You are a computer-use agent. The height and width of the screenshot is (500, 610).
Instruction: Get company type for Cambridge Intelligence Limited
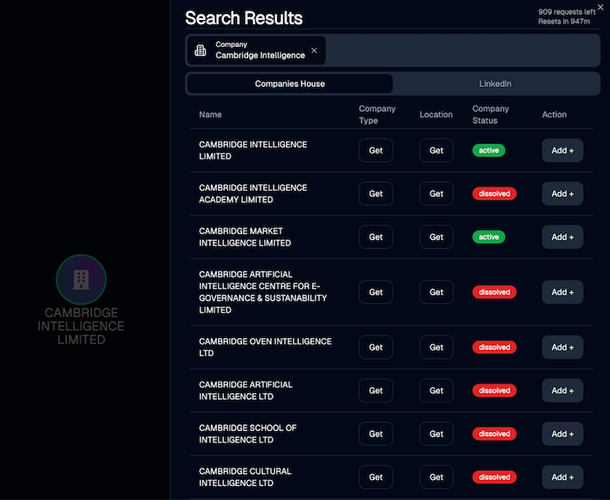(376, 151)
